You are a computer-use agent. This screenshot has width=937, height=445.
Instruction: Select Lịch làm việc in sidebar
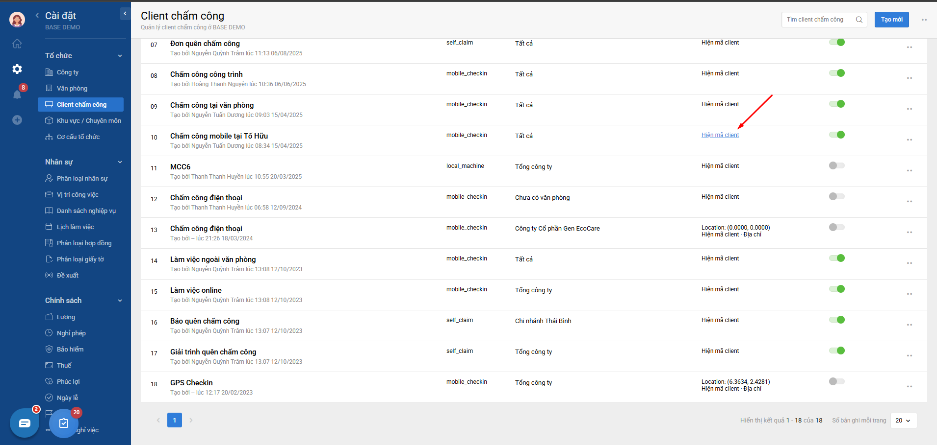[x=75, y=227]
